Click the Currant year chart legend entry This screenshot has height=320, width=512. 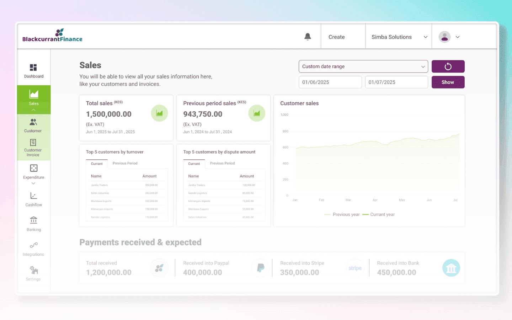[378, 214]
